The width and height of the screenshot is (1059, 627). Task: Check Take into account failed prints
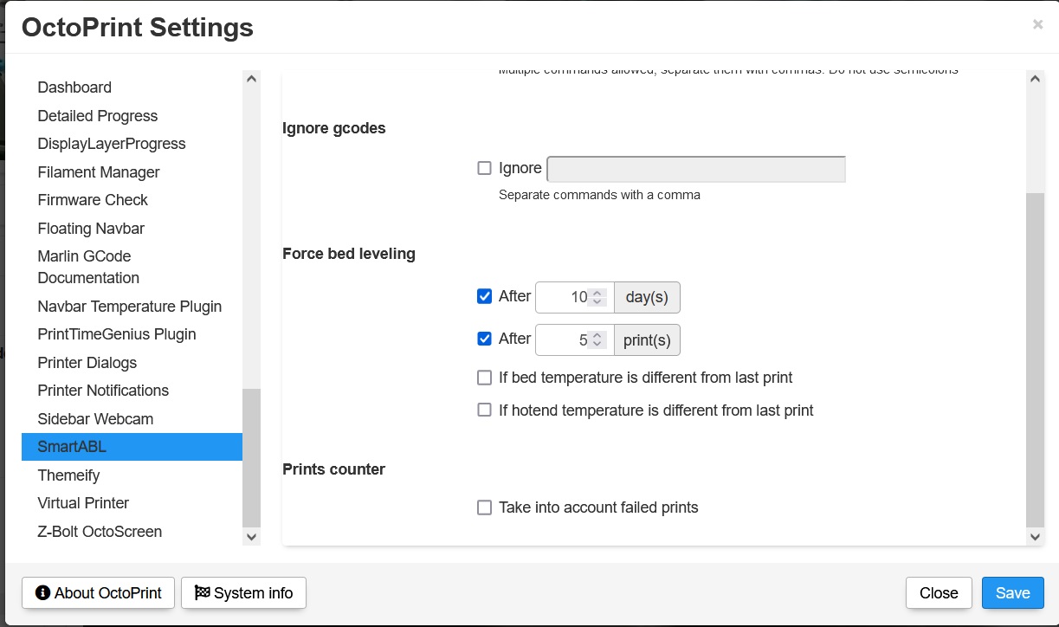(x=484, y=507)
